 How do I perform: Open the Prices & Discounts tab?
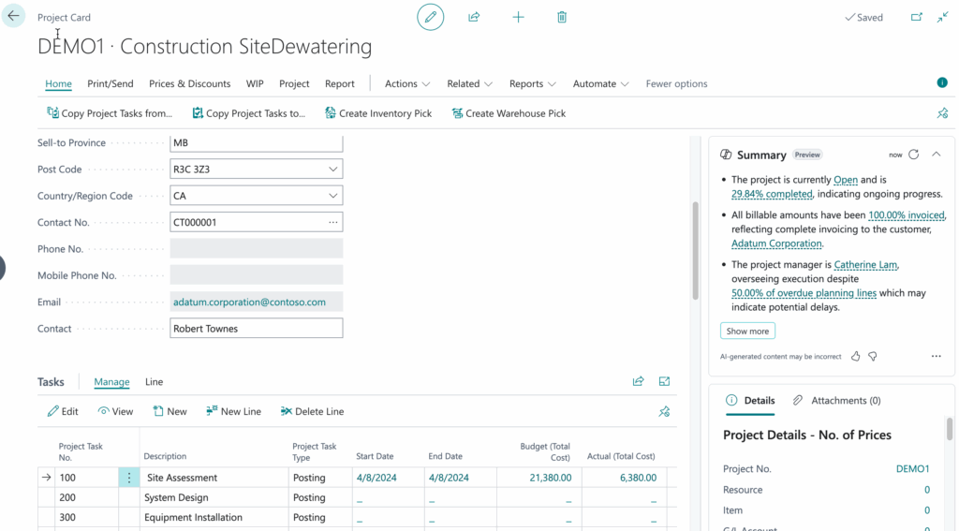click(189, 83)
